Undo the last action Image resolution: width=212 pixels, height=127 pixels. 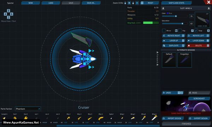(173, 93)
